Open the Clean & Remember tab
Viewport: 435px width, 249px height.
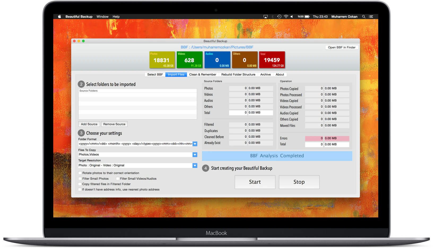tap(203, 75)
